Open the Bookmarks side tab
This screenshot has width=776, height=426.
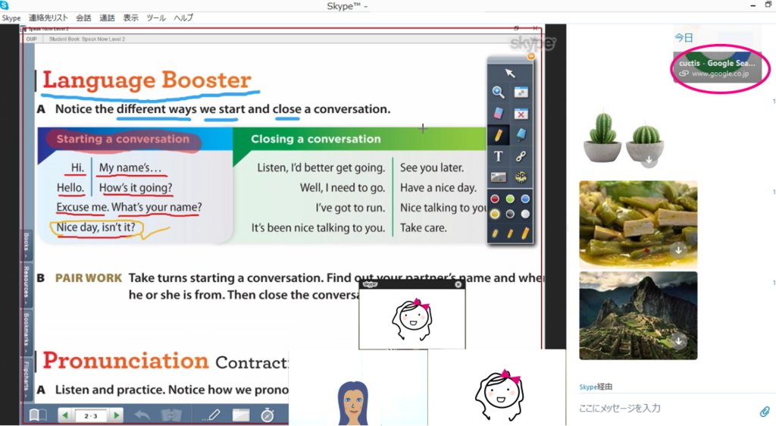27,331
